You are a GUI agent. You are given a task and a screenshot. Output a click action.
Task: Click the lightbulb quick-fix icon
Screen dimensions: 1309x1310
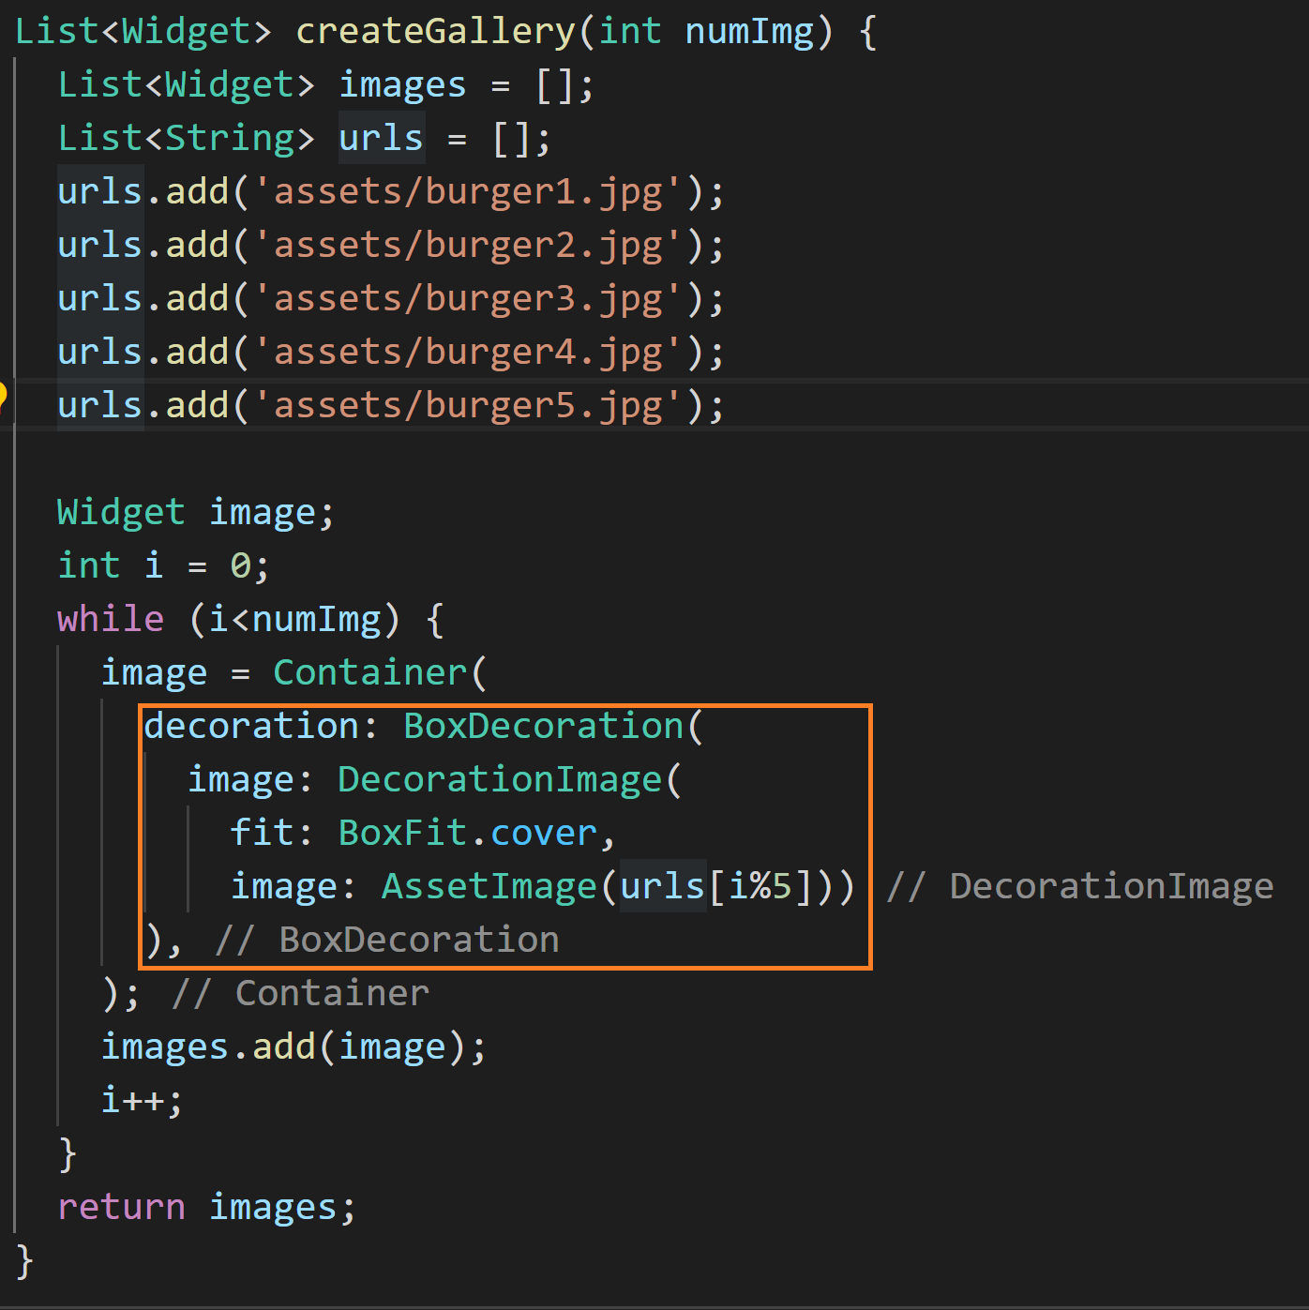3,399
